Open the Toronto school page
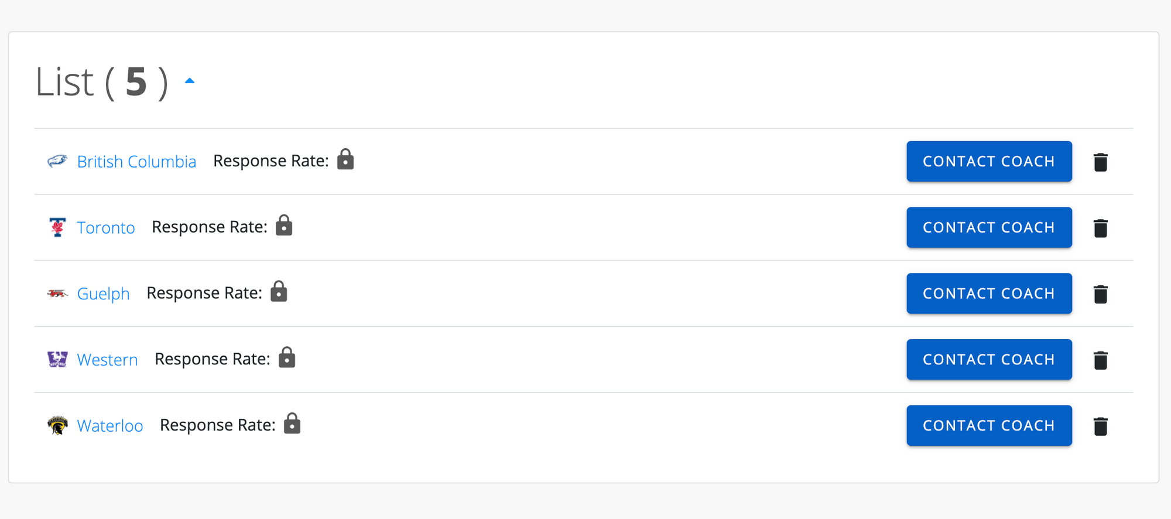The height and width of the screenshot is (519, 1171). [x=106, y=228]
